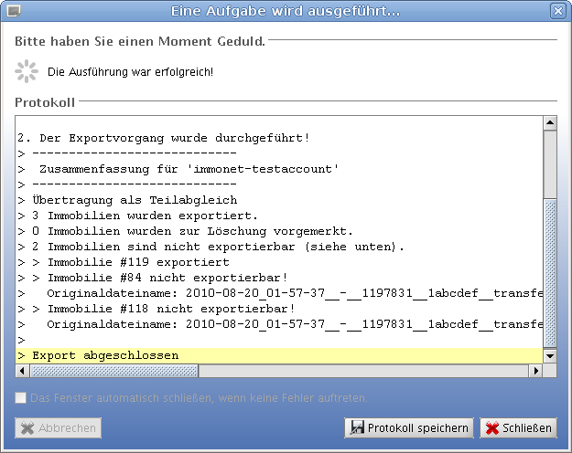This screenshot has width=572, height=453.
Task: Click the horizontal scrollbar left arrow
Action: (23, 370)
